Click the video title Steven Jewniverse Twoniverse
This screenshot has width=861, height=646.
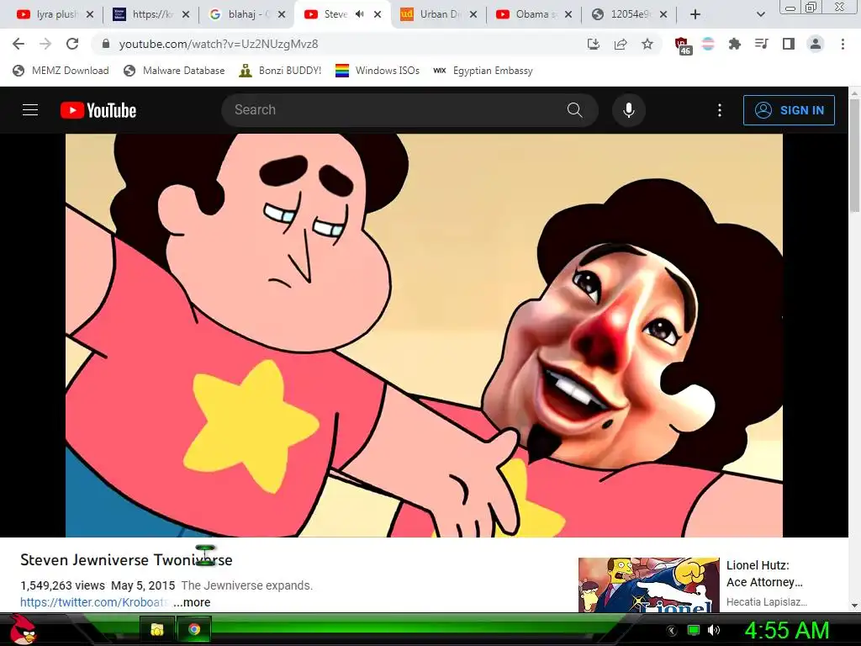coord(126,559)
